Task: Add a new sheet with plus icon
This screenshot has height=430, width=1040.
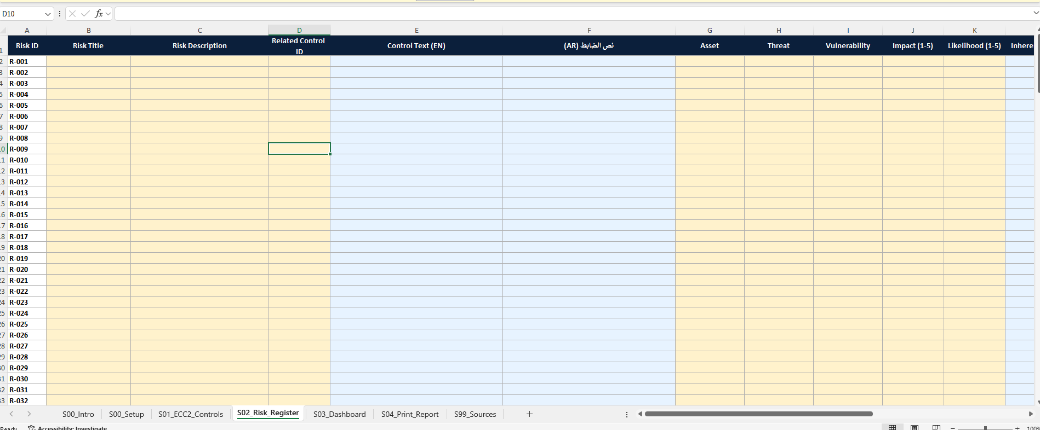Action: click(529, 414)
